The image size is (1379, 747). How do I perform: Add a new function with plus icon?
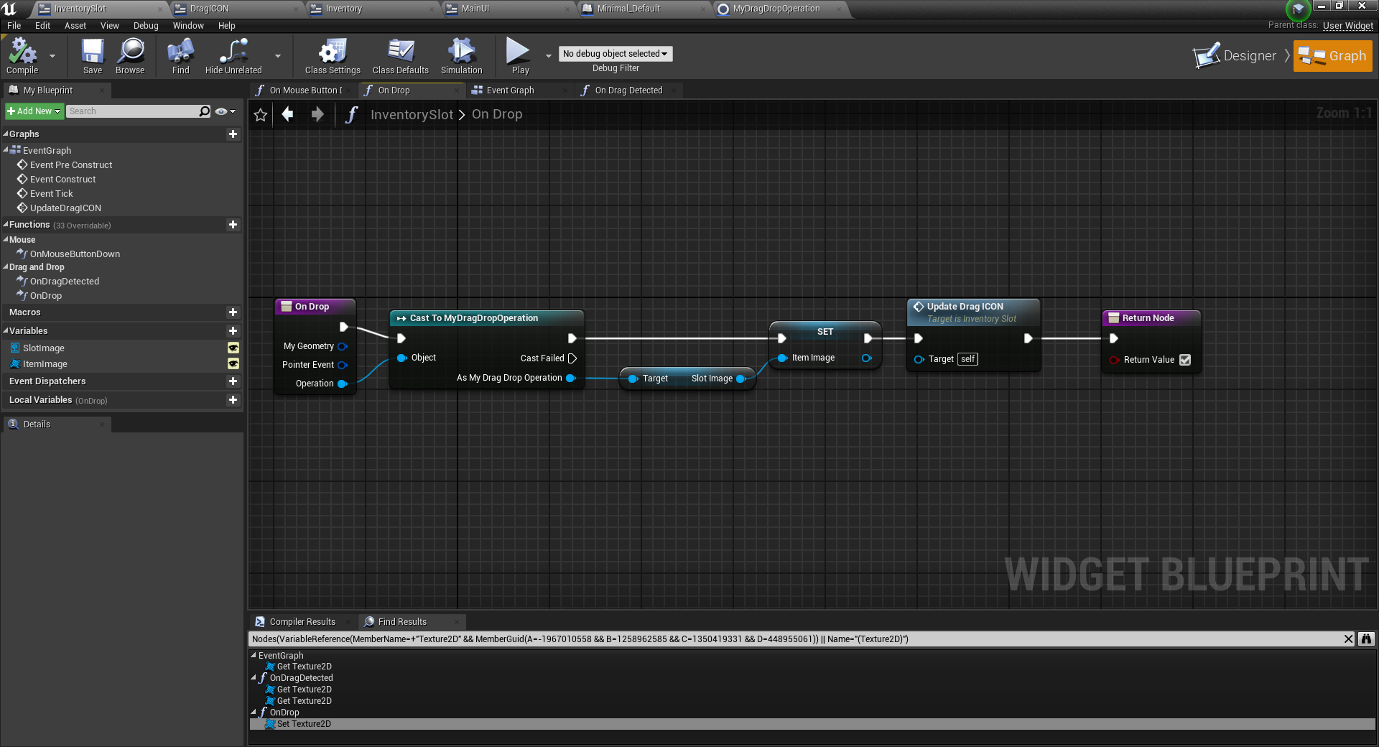(x=233, y=225)
